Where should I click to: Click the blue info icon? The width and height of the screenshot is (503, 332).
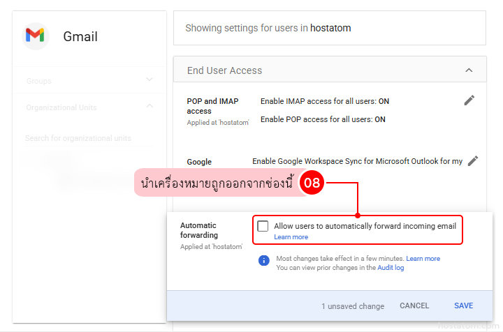[x=263, y=261]
